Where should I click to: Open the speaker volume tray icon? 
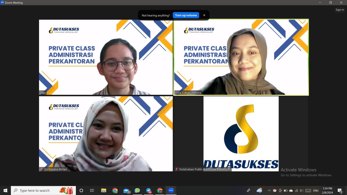301,190
